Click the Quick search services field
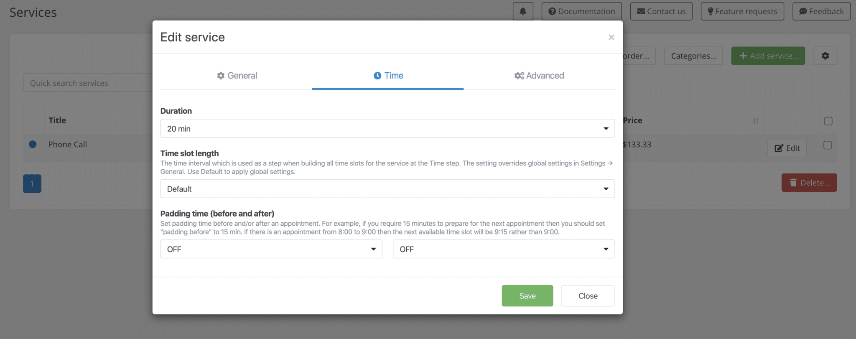This screenshot has width=856, height=339. pos(89,83)
